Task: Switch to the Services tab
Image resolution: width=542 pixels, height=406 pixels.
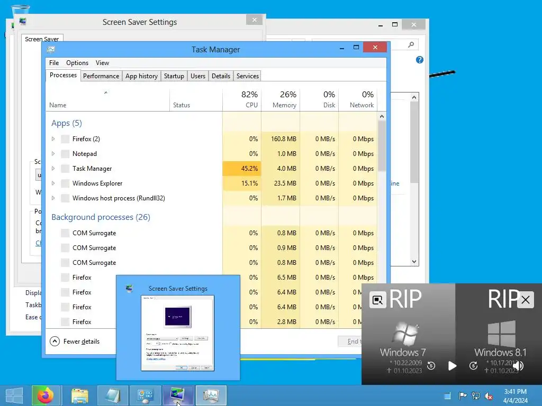Action: [248, 76]
